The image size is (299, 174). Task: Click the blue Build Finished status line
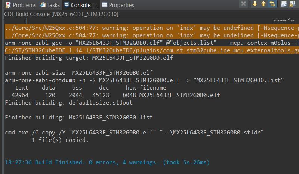[107, 162]
